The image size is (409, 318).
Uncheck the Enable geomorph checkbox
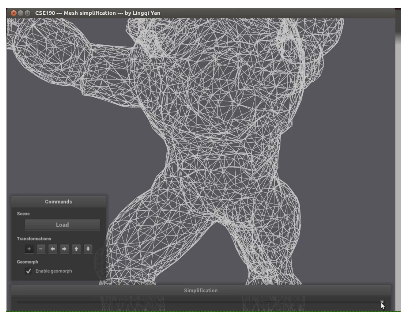coord(28,271)
